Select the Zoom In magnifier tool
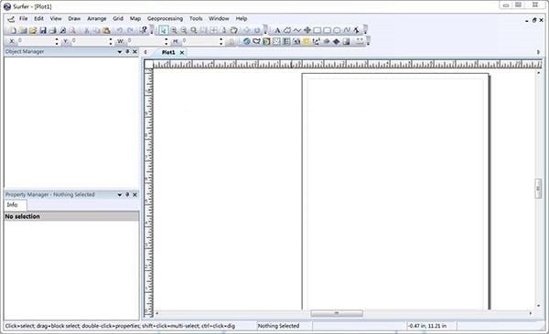The width and height of the screenshot is (549, 334). 174,30
